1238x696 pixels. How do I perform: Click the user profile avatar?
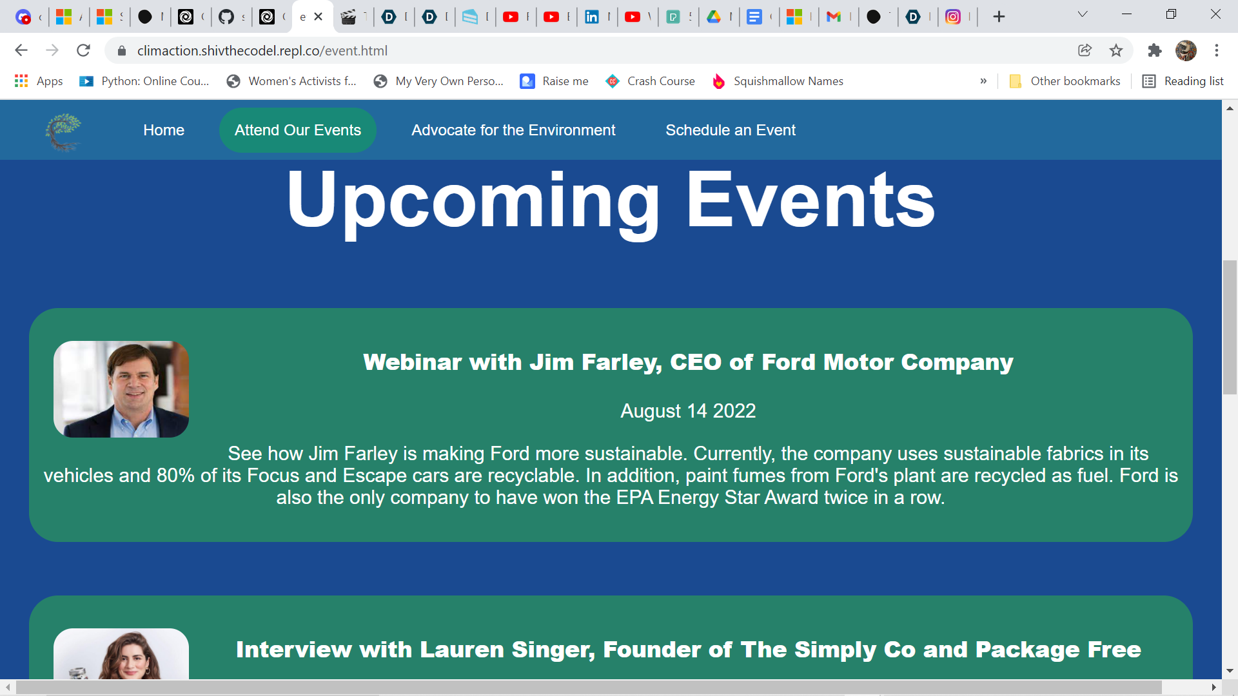(1185, 50)
